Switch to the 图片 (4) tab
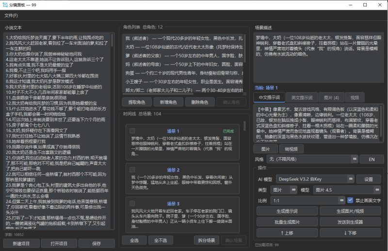The image size is (388, 251). click(331, 97)
